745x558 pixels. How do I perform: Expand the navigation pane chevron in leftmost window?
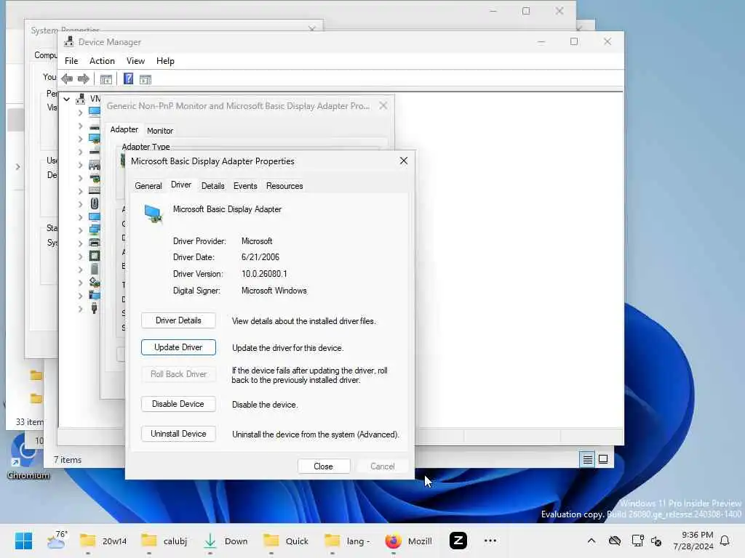tap(17, 166)
